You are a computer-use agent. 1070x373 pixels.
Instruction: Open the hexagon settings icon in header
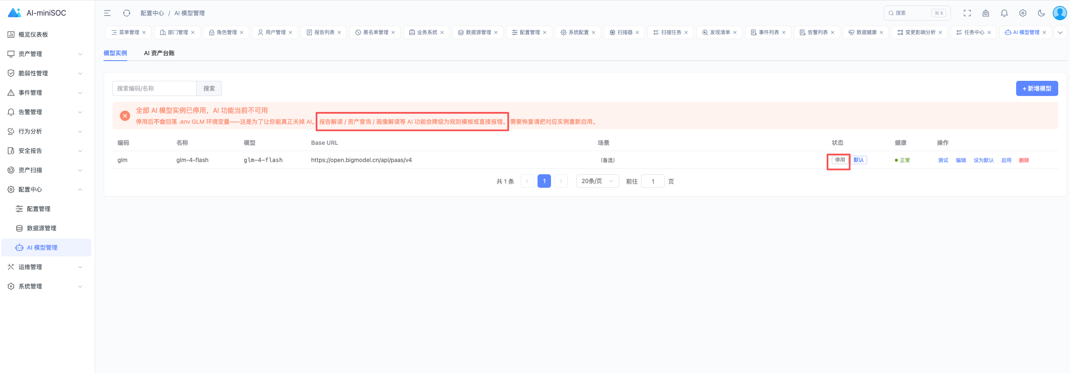(x=1023, y=13)
